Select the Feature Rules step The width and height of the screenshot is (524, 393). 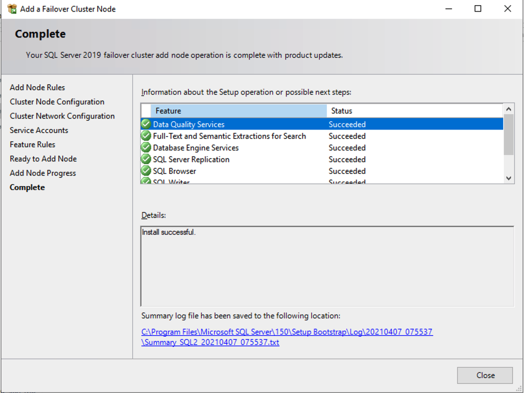point(32,145)
